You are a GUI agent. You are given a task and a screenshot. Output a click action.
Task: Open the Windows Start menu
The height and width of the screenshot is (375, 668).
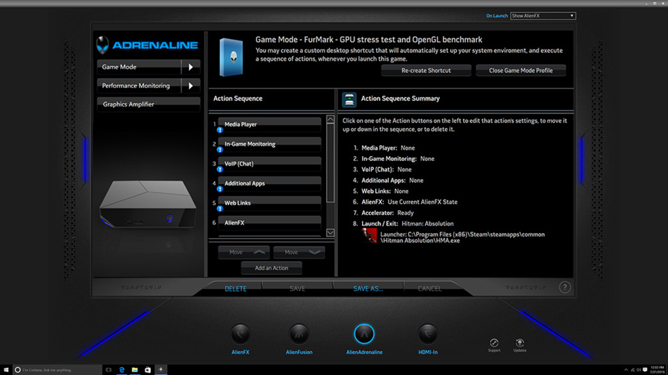pos(6,370)
